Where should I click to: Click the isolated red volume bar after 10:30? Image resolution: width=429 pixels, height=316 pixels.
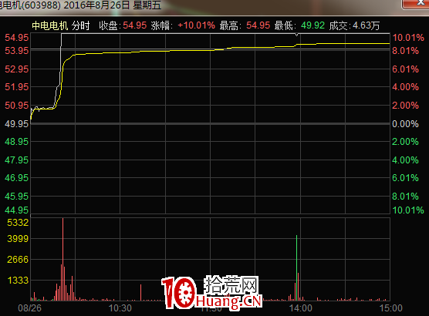click(x=141, y=292)
